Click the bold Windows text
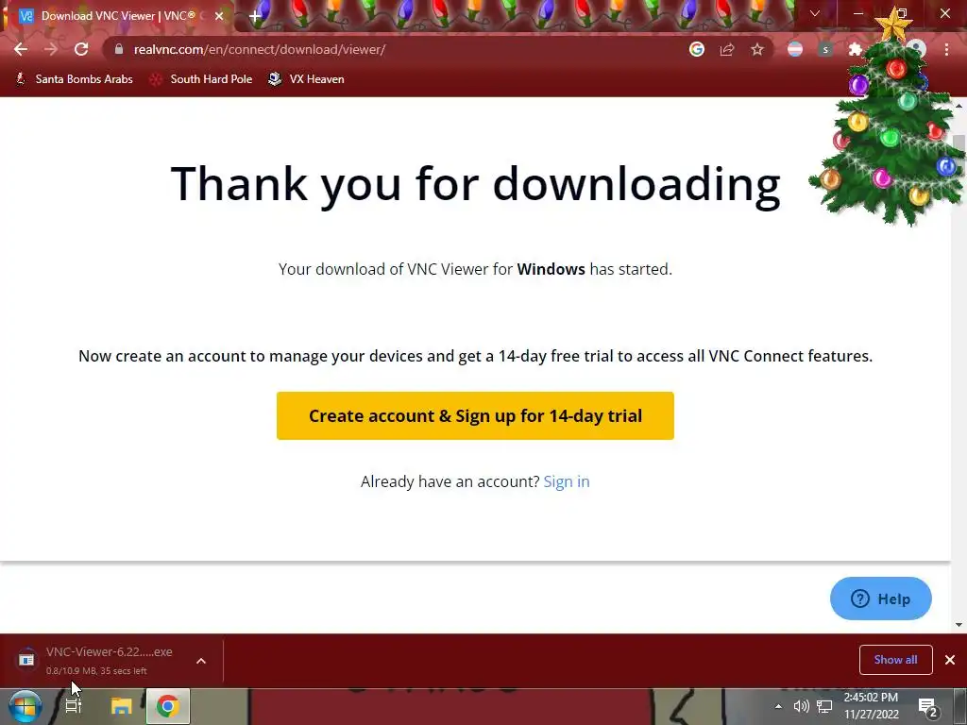 click(x=551, y=269)
